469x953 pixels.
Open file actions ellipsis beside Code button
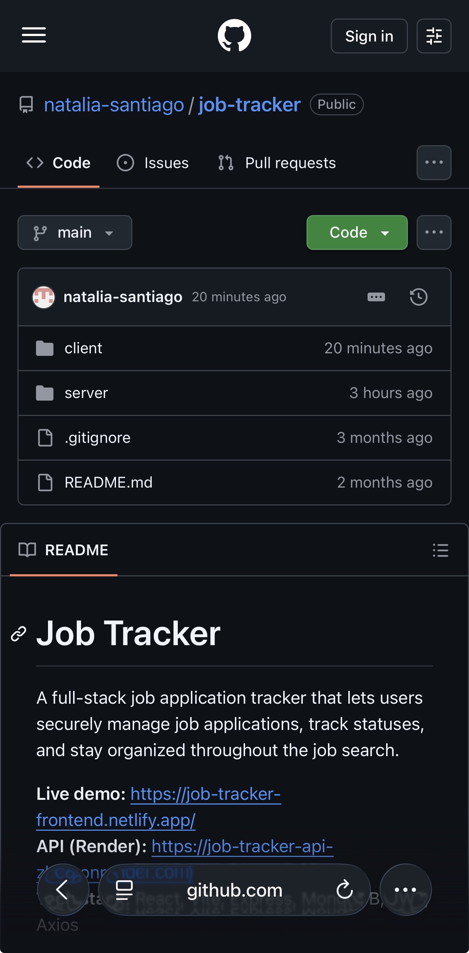pos(433,233)
